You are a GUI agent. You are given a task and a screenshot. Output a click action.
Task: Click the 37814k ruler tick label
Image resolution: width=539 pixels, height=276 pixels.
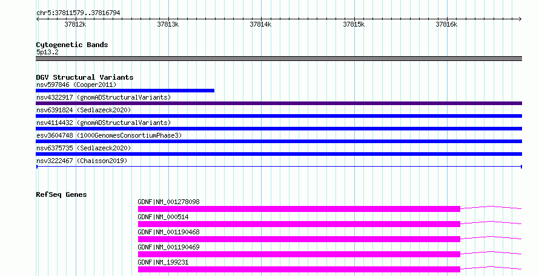coord(260,24)
